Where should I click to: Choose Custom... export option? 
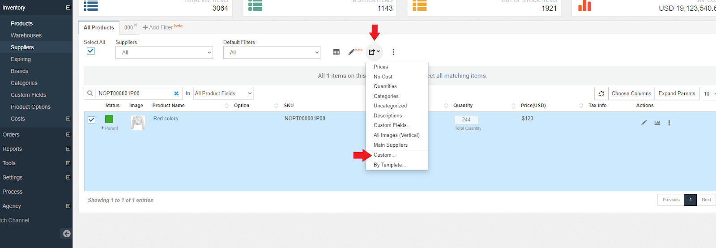397,155
